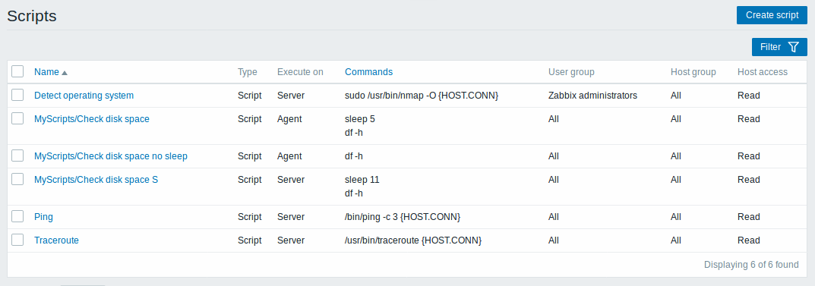Click the Create script button
The height and width of the screenshot is (286, 815).
(772, 15)
